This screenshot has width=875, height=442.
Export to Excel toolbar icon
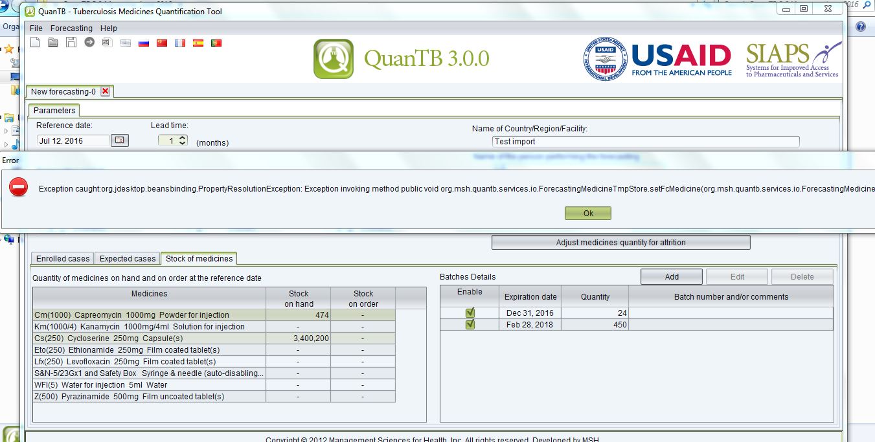tap(108, 43)
